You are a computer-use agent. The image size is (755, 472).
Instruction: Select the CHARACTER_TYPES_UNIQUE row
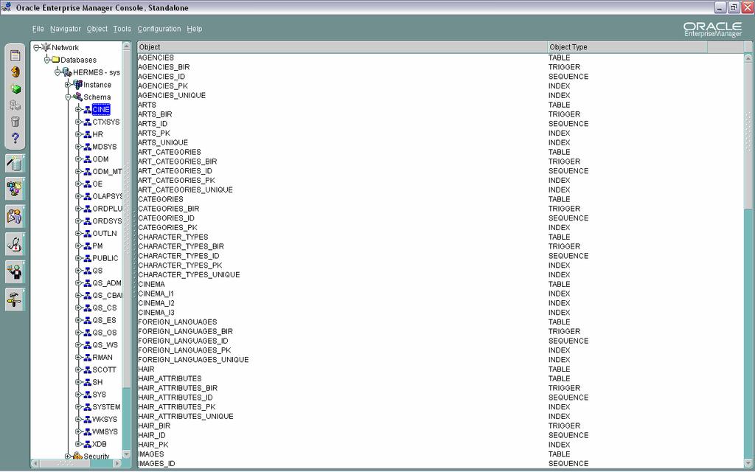[x=441, y=274]
